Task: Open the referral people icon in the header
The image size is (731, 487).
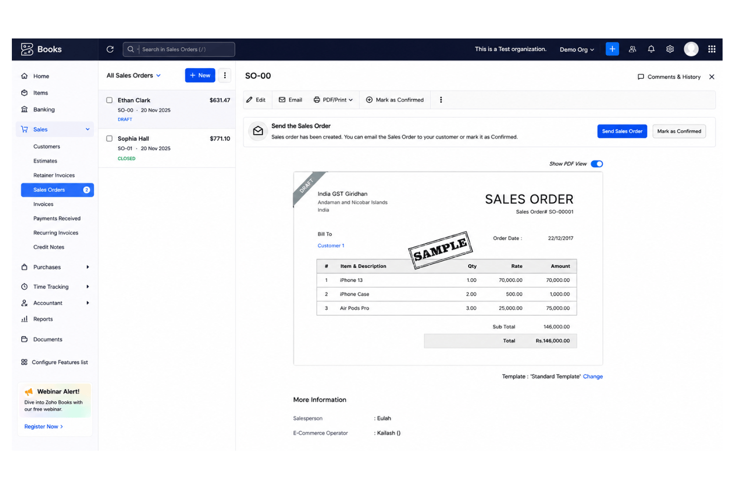Action: click(x=632, y=49)
